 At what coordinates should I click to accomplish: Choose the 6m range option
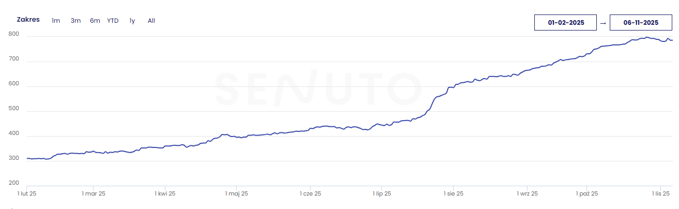pos(95,21)
